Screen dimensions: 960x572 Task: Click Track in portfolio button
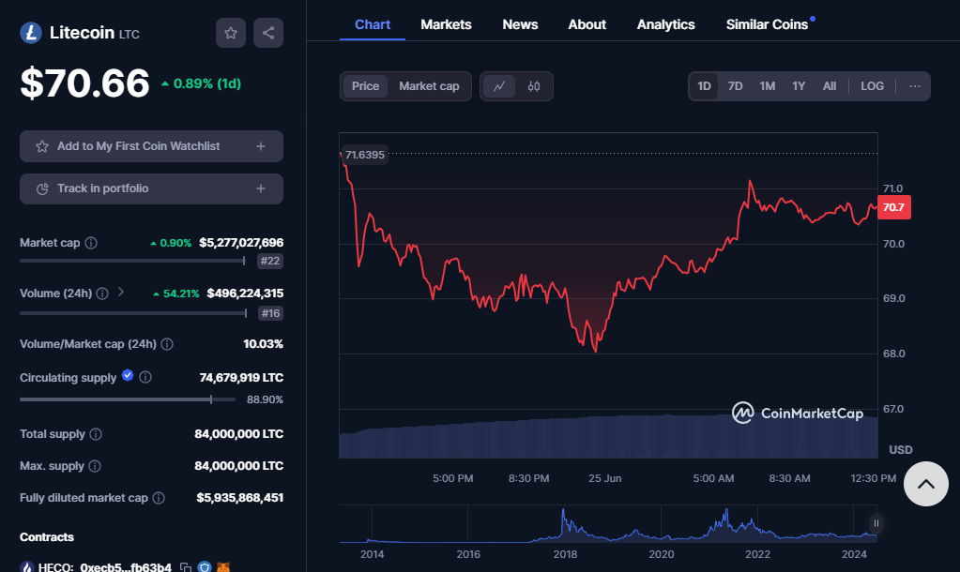(x=151, y=188)
